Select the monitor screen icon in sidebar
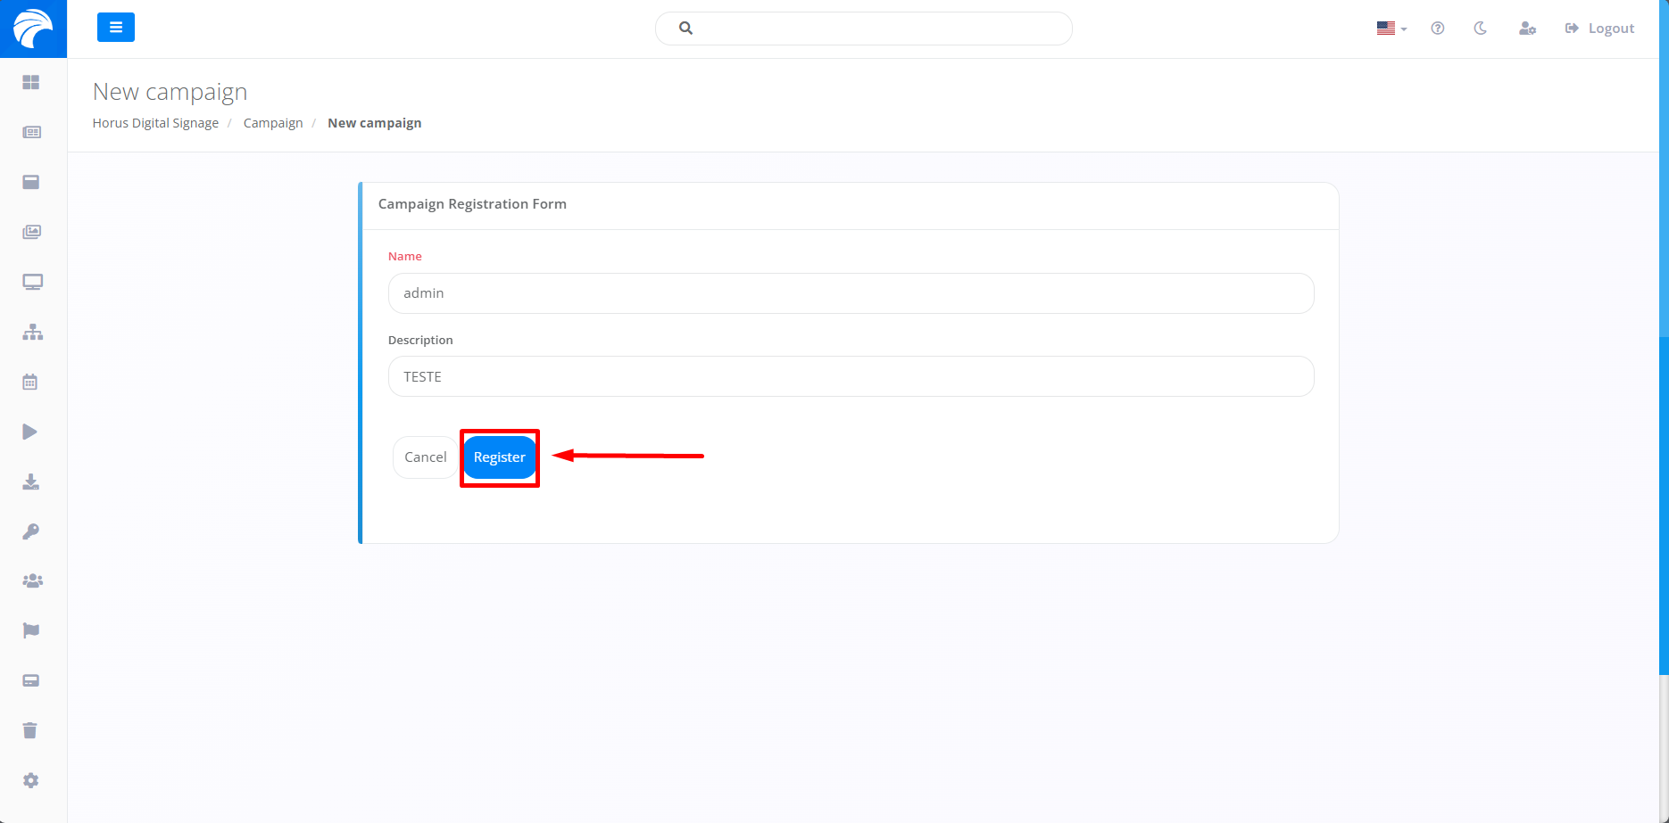 click(32, 282)
